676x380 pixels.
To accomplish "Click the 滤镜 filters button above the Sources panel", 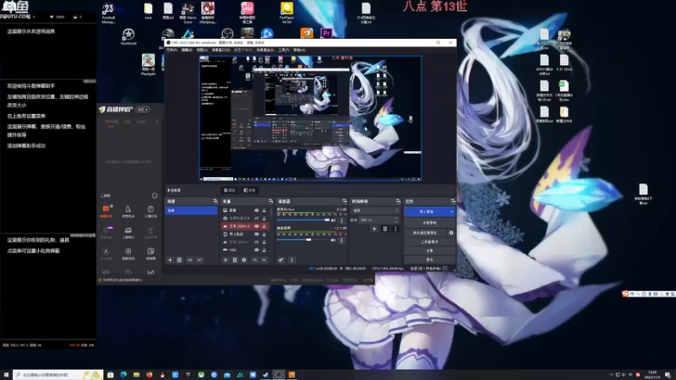I will point(249,190).
